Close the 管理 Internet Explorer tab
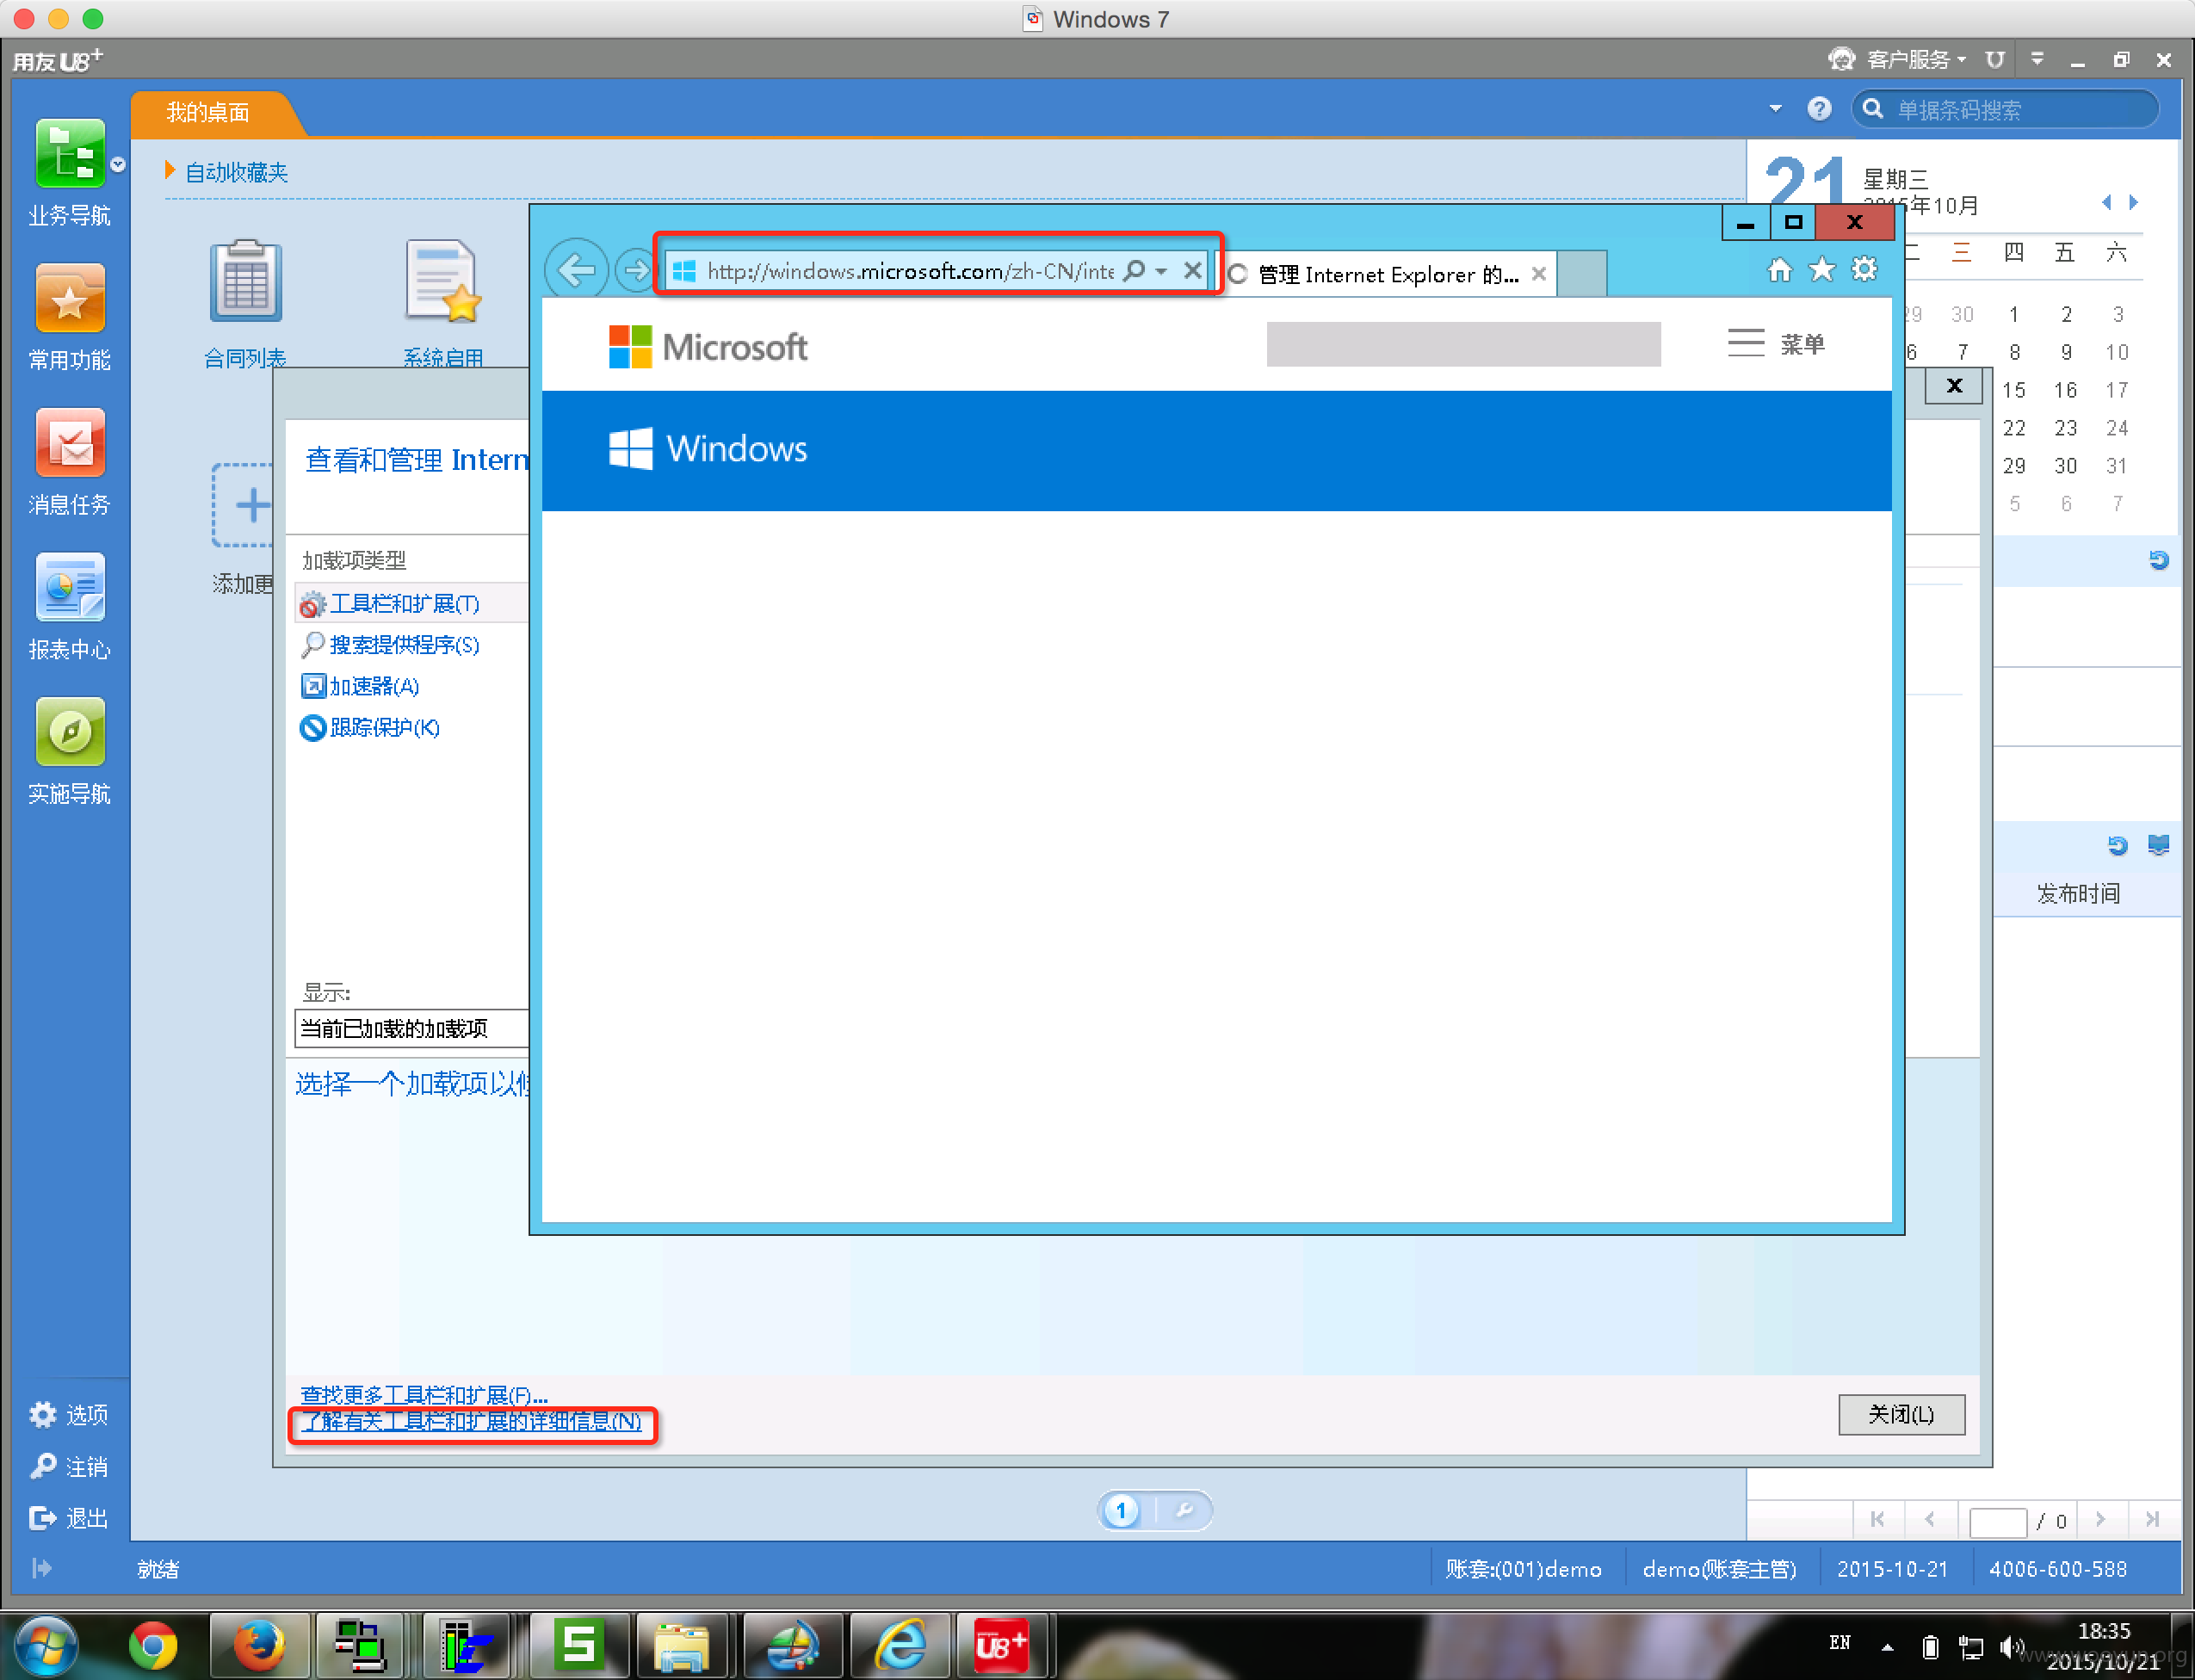The image size is (2195, 1680). [1539, 273]
